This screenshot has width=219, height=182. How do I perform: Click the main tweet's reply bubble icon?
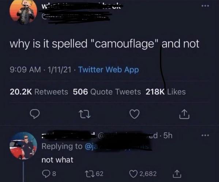[x=35, y=114]
